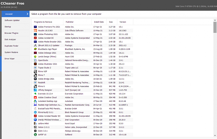The image size is (217, 139).
Task: Open the Duplicate Finder tool
Action: (x=16, y=46)
